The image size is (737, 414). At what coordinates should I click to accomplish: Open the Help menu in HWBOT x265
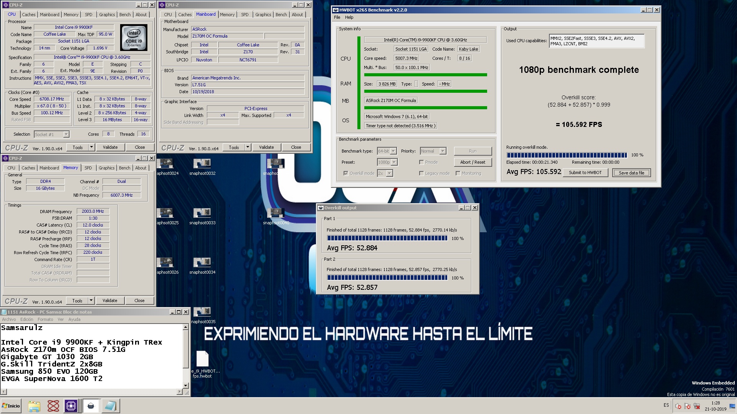click(x=349, y=17)
